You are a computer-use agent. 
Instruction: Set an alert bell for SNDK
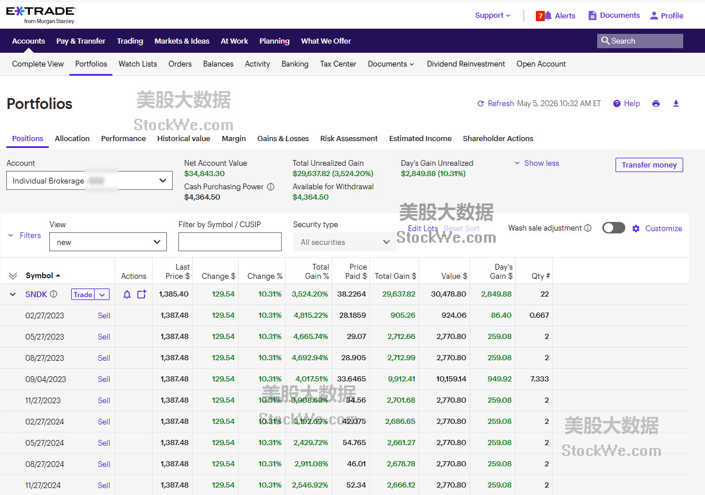click(x=127, y=294)
